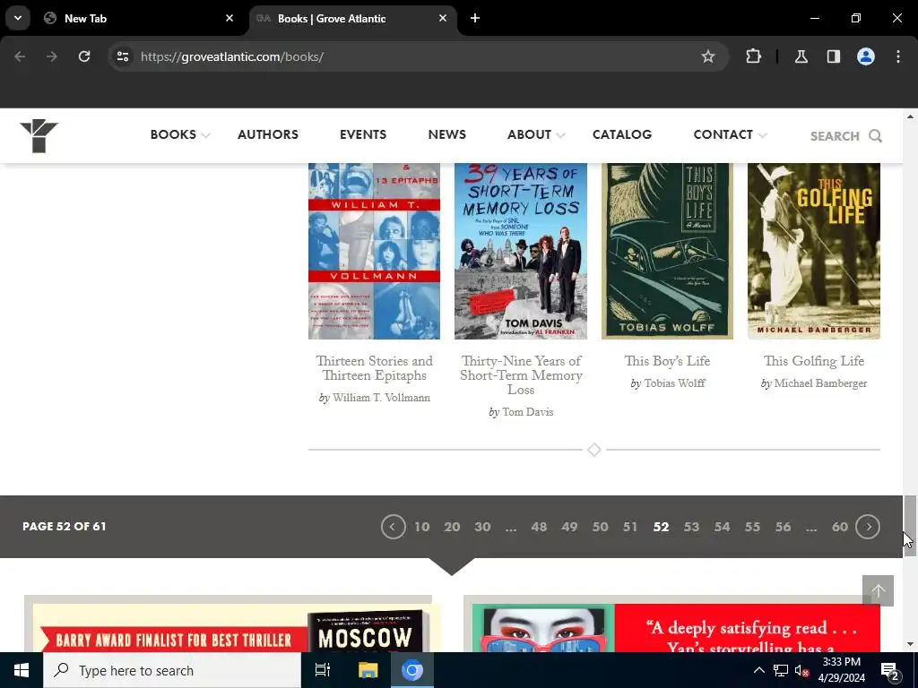This screenshot has width=918, height=688.
Task: Go to previous pagination page arrow
Action: [393, 527]
